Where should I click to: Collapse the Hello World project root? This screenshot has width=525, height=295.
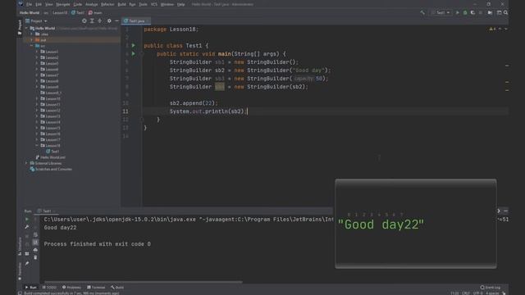tap(26, 29)
